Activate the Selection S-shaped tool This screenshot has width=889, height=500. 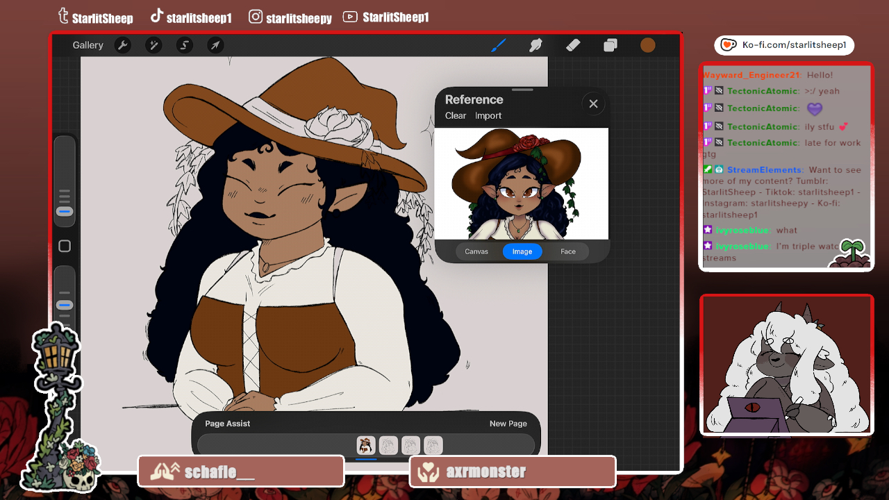(185, 45)
